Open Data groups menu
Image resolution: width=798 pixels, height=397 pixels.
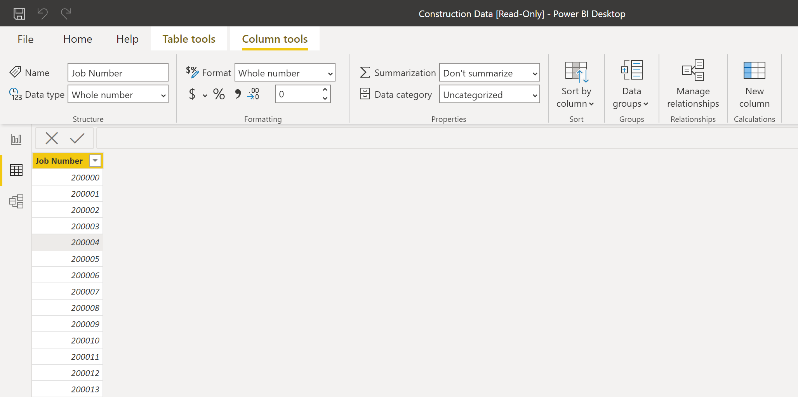631,85
